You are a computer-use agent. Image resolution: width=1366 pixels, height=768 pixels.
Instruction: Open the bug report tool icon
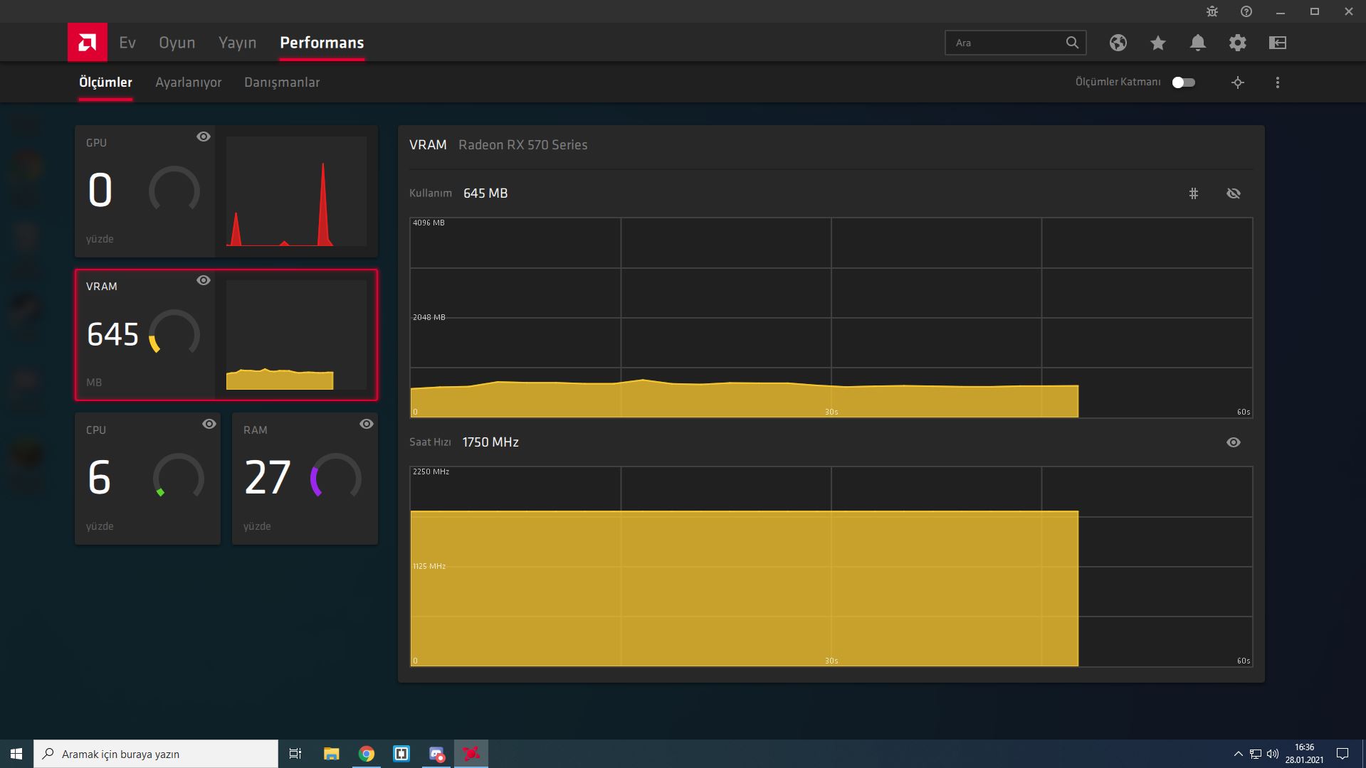(1212, 11)
